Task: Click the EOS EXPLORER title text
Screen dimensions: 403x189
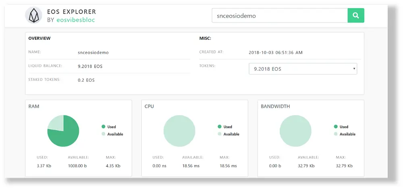Action: pyautogui.click(x=71, y=12)
